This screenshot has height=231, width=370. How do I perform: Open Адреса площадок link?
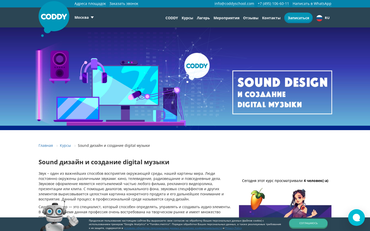[90, 4]
